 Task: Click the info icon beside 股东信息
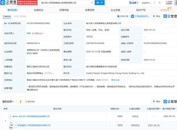click(x=16, y=101)
